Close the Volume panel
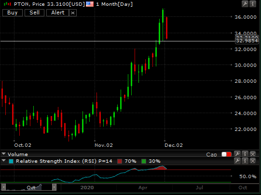 [253, 154]
